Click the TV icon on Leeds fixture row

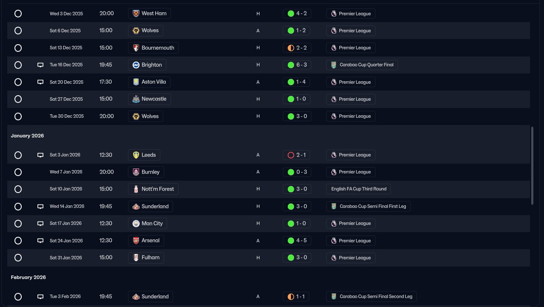tap(40, 155)
